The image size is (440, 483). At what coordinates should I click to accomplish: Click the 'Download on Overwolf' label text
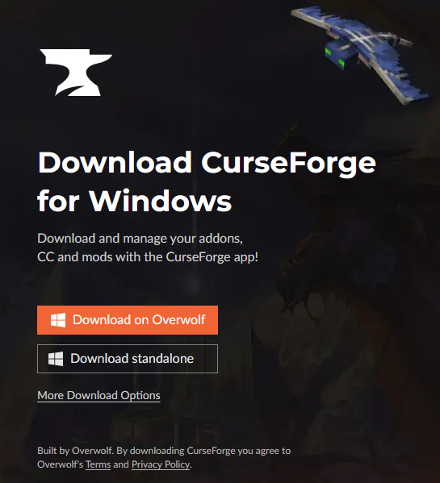pyautogui.click(x=139, y=320)
